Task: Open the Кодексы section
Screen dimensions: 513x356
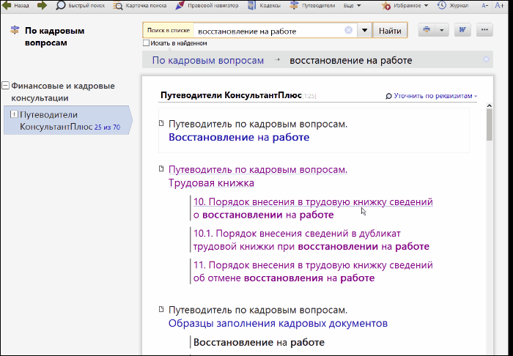Action: pos(265,6)
